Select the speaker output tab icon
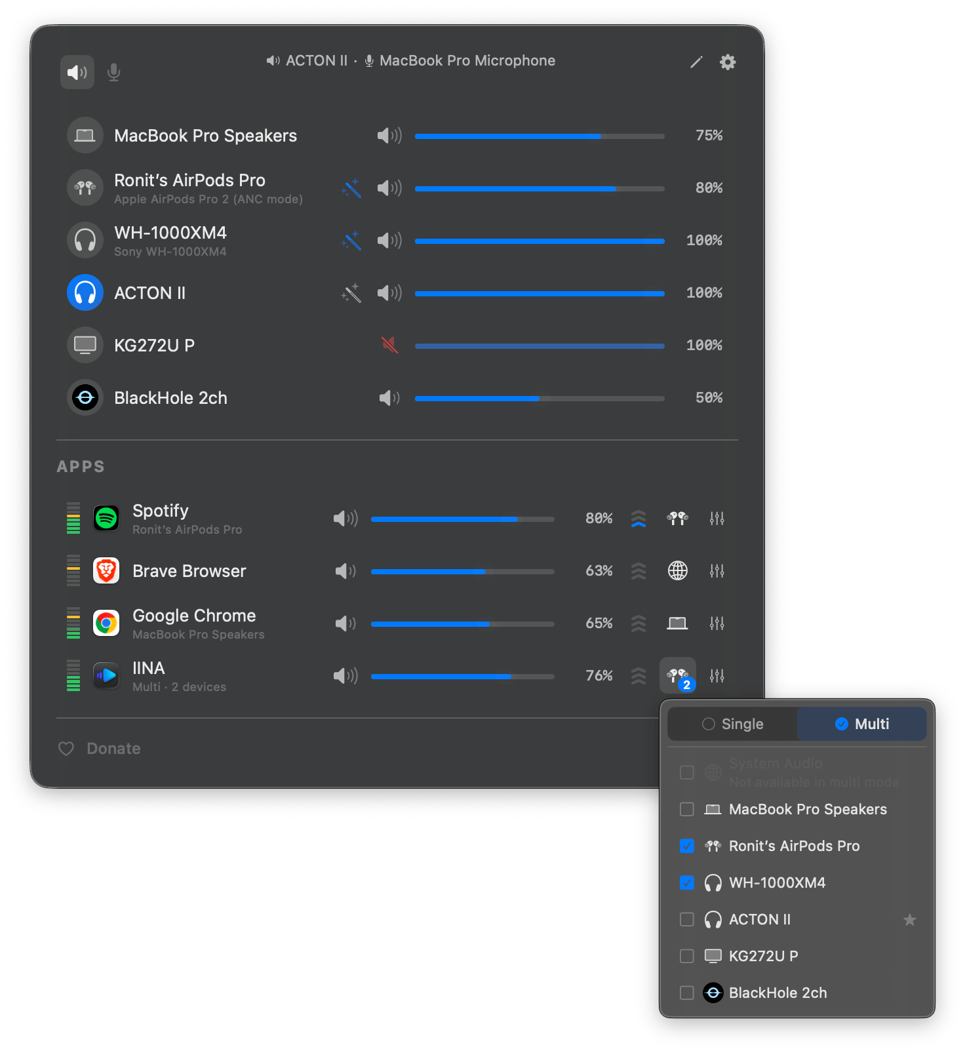The width and height of the screenshot is (965, 1053). click(x=77, y=72)
